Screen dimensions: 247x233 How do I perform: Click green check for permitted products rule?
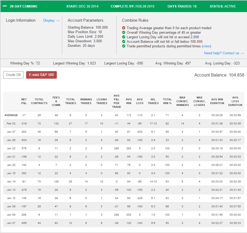point(124,46)
